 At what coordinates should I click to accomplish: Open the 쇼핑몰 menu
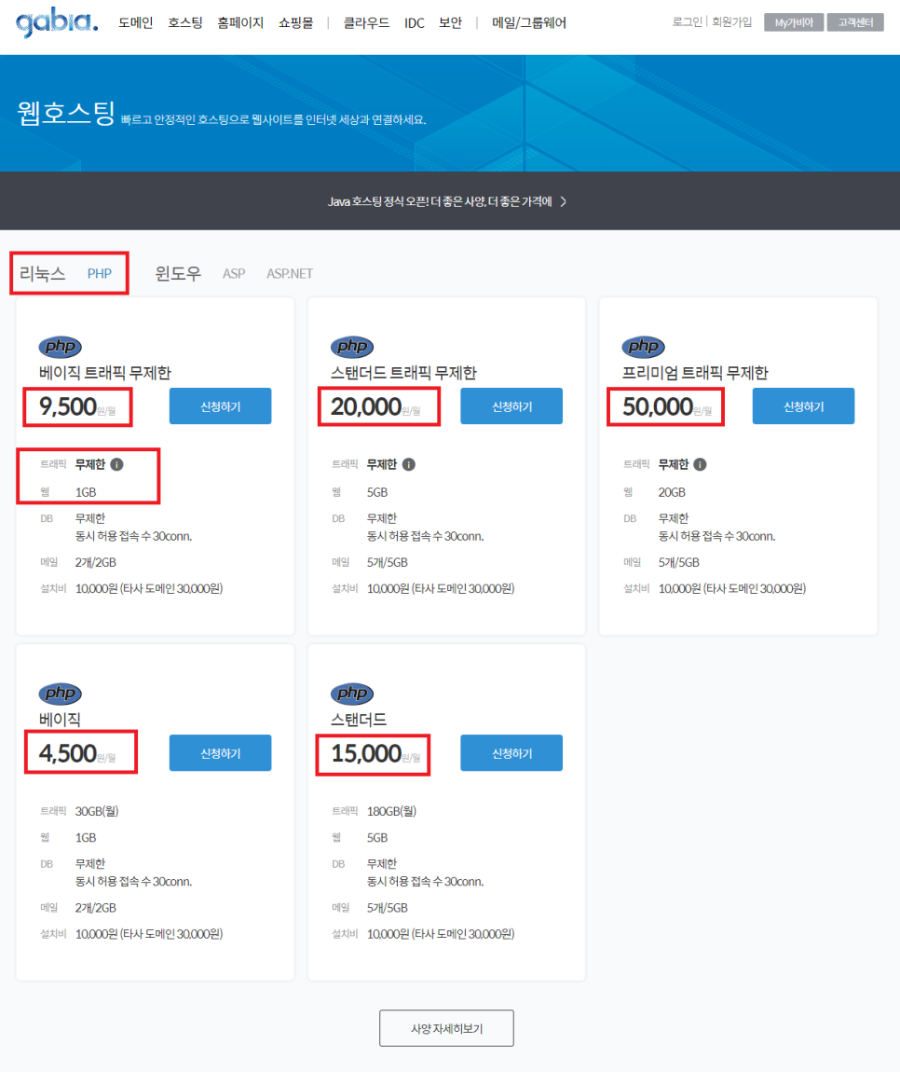[x=296, y=23]
